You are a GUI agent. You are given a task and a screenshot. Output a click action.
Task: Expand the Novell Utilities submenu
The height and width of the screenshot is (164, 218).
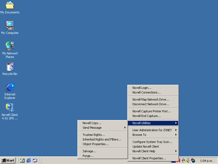coord(153,123)
